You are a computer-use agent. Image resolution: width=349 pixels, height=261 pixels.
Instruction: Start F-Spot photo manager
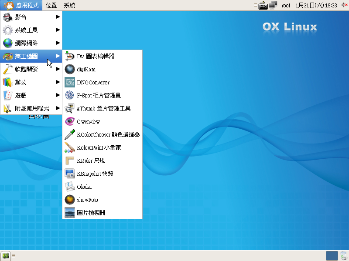(x=99, y=95)
